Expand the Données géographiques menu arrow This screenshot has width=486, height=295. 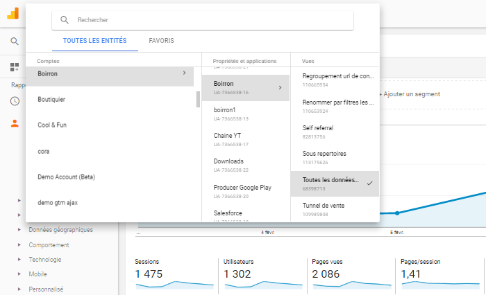pos(19,230)
